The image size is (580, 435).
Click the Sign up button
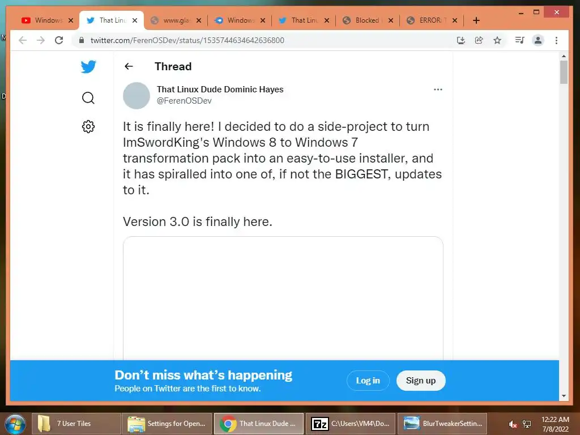click(421, 380)
